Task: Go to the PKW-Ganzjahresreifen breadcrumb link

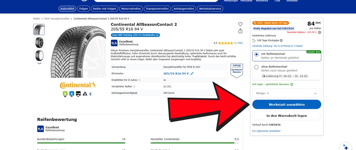Action: click(57, 19)
